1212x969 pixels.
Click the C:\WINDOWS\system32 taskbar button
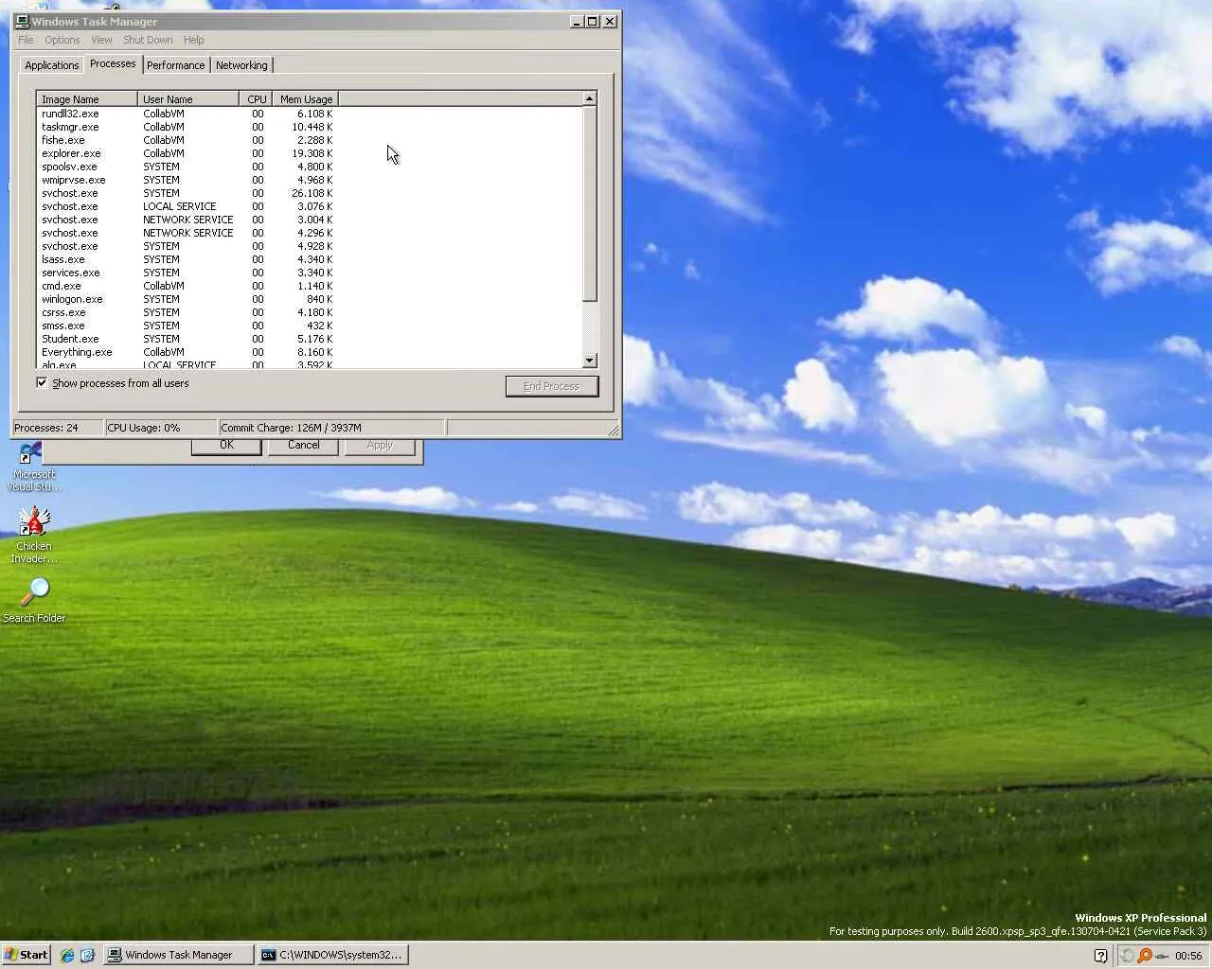tap(333, 955)
